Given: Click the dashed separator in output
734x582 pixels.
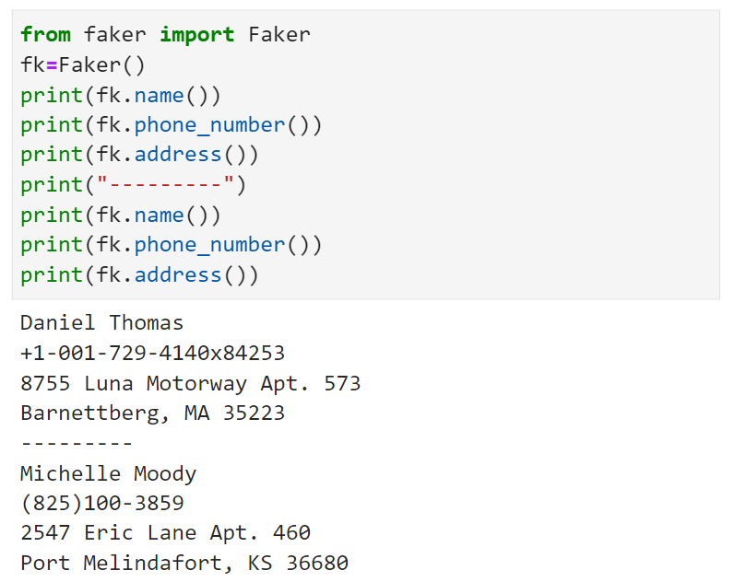Looking at the screenshot, I should tap(77, 443).
